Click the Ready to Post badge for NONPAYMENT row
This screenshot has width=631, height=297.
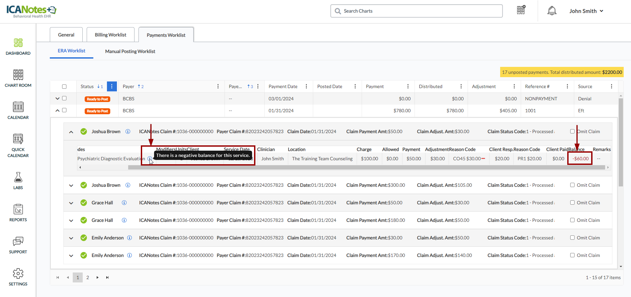tap(97, 99)
